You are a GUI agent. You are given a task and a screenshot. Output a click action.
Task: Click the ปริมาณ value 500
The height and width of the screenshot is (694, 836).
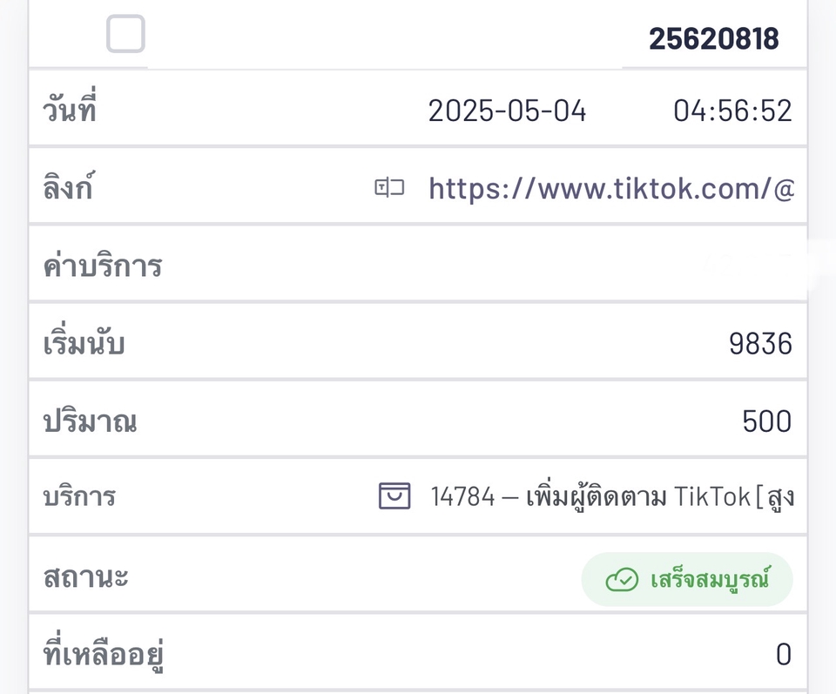[x=766, y=421]
